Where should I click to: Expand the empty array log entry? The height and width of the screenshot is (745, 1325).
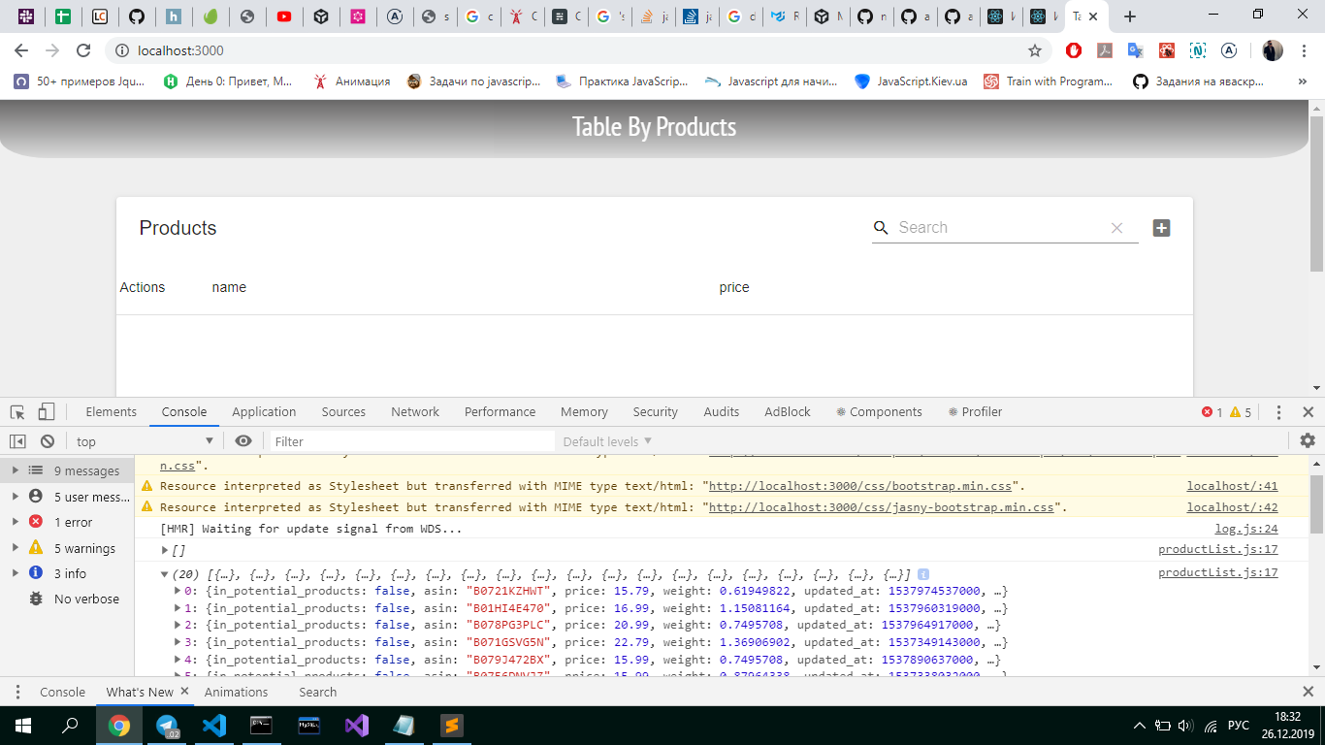[165, 550]
